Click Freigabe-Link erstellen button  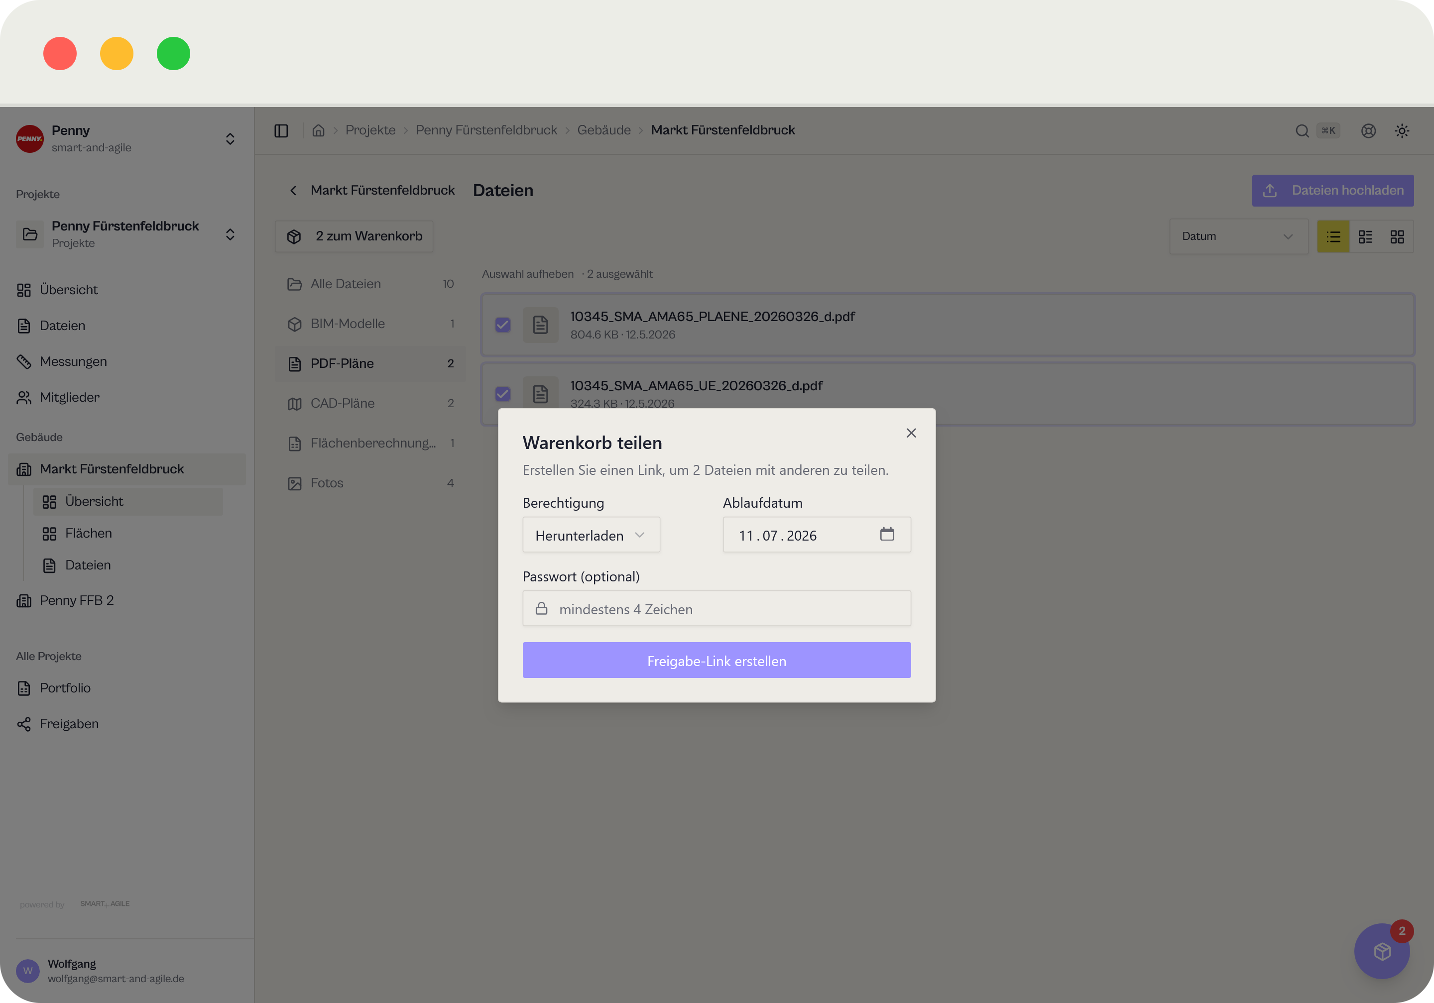coord(717,660)
